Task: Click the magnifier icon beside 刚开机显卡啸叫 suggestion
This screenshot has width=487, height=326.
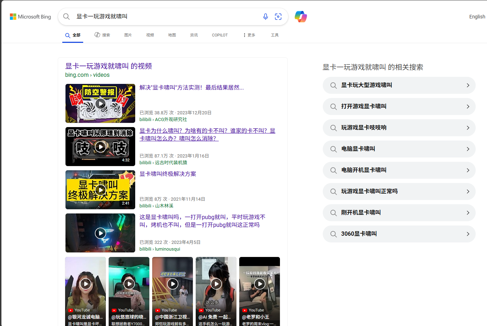Action: pyautogui.click(x=333, y=213)
